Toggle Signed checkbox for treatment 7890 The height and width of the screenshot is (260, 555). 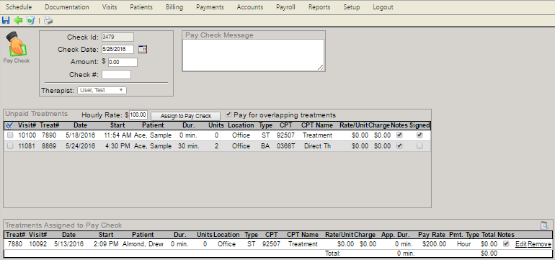coord(419,135)
